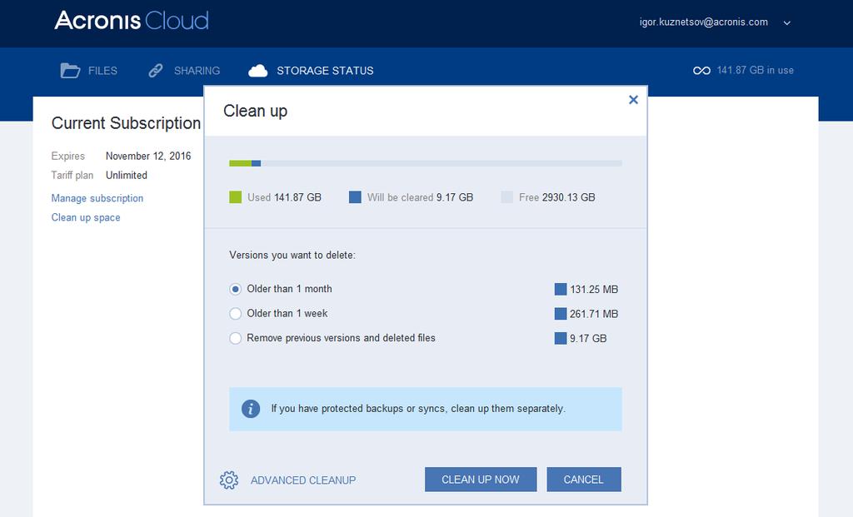
Task: Click the blue swatch next to 9.17 GB size
Action: point(561,338)
